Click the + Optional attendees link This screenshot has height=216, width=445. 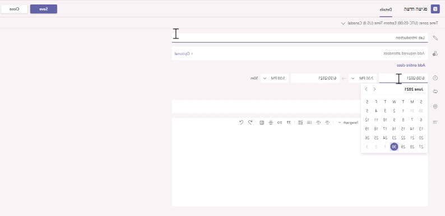(x=183, y=53)
